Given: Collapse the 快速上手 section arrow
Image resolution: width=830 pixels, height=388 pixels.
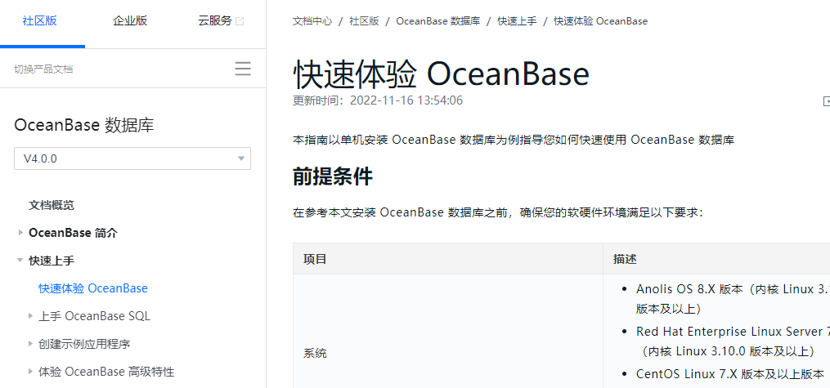Looking at the screenshot, I should click(20, 260).
